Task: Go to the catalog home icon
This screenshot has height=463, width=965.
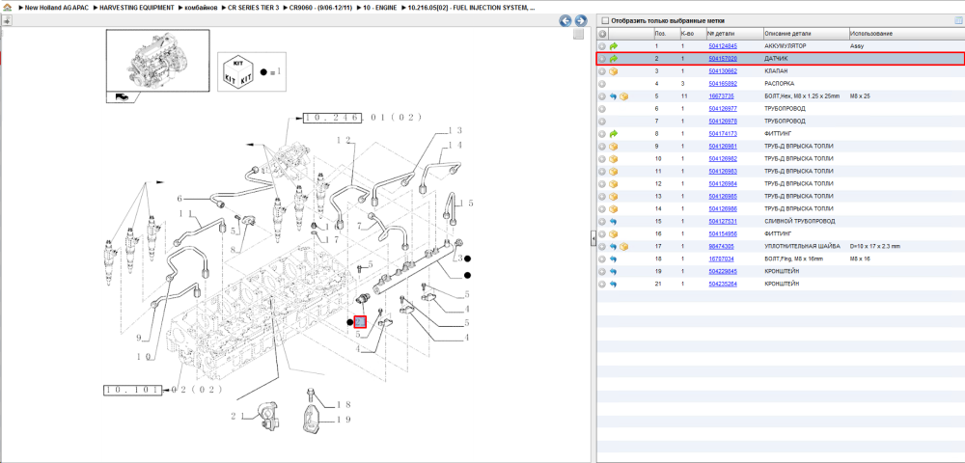Action: point(8,8)
